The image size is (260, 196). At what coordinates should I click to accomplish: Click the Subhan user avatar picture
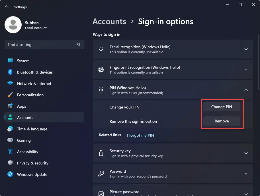click(x=13, y=25)
